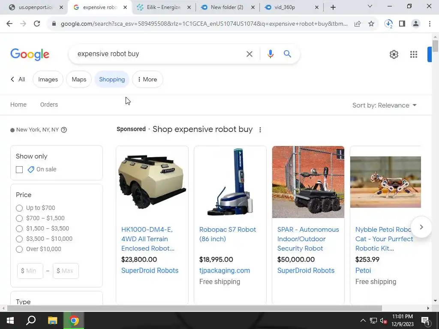Visit tjpackaging.com seller link
The width and height of the screenshot is (439, 329).
click(225, 271)
